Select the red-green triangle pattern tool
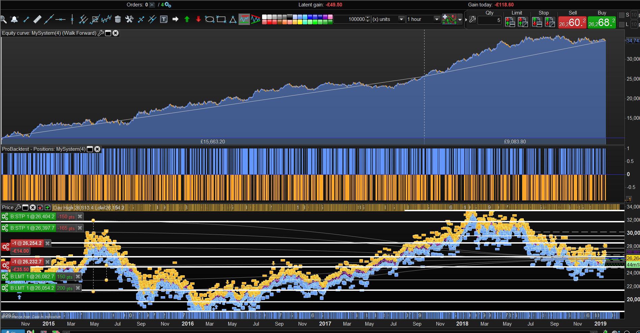The image size is (640, 333). (256, 19)
